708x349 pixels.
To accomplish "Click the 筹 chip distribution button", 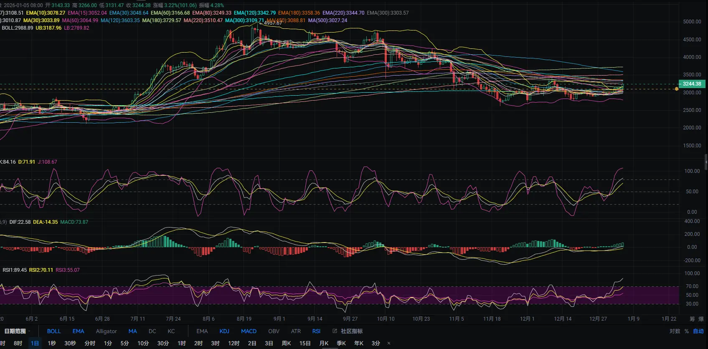I will pos(692,319).
